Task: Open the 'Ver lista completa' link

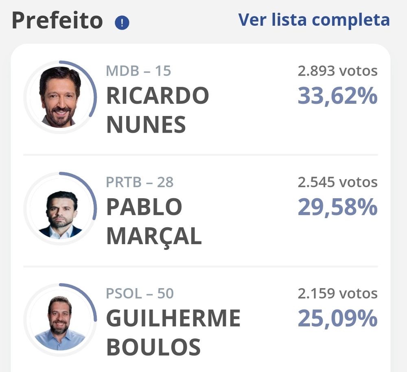Action: (314, 20)
